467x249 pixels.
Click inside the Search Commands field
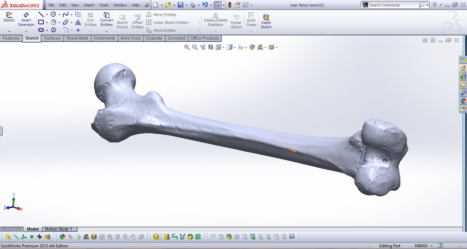(x=393, y=5)
